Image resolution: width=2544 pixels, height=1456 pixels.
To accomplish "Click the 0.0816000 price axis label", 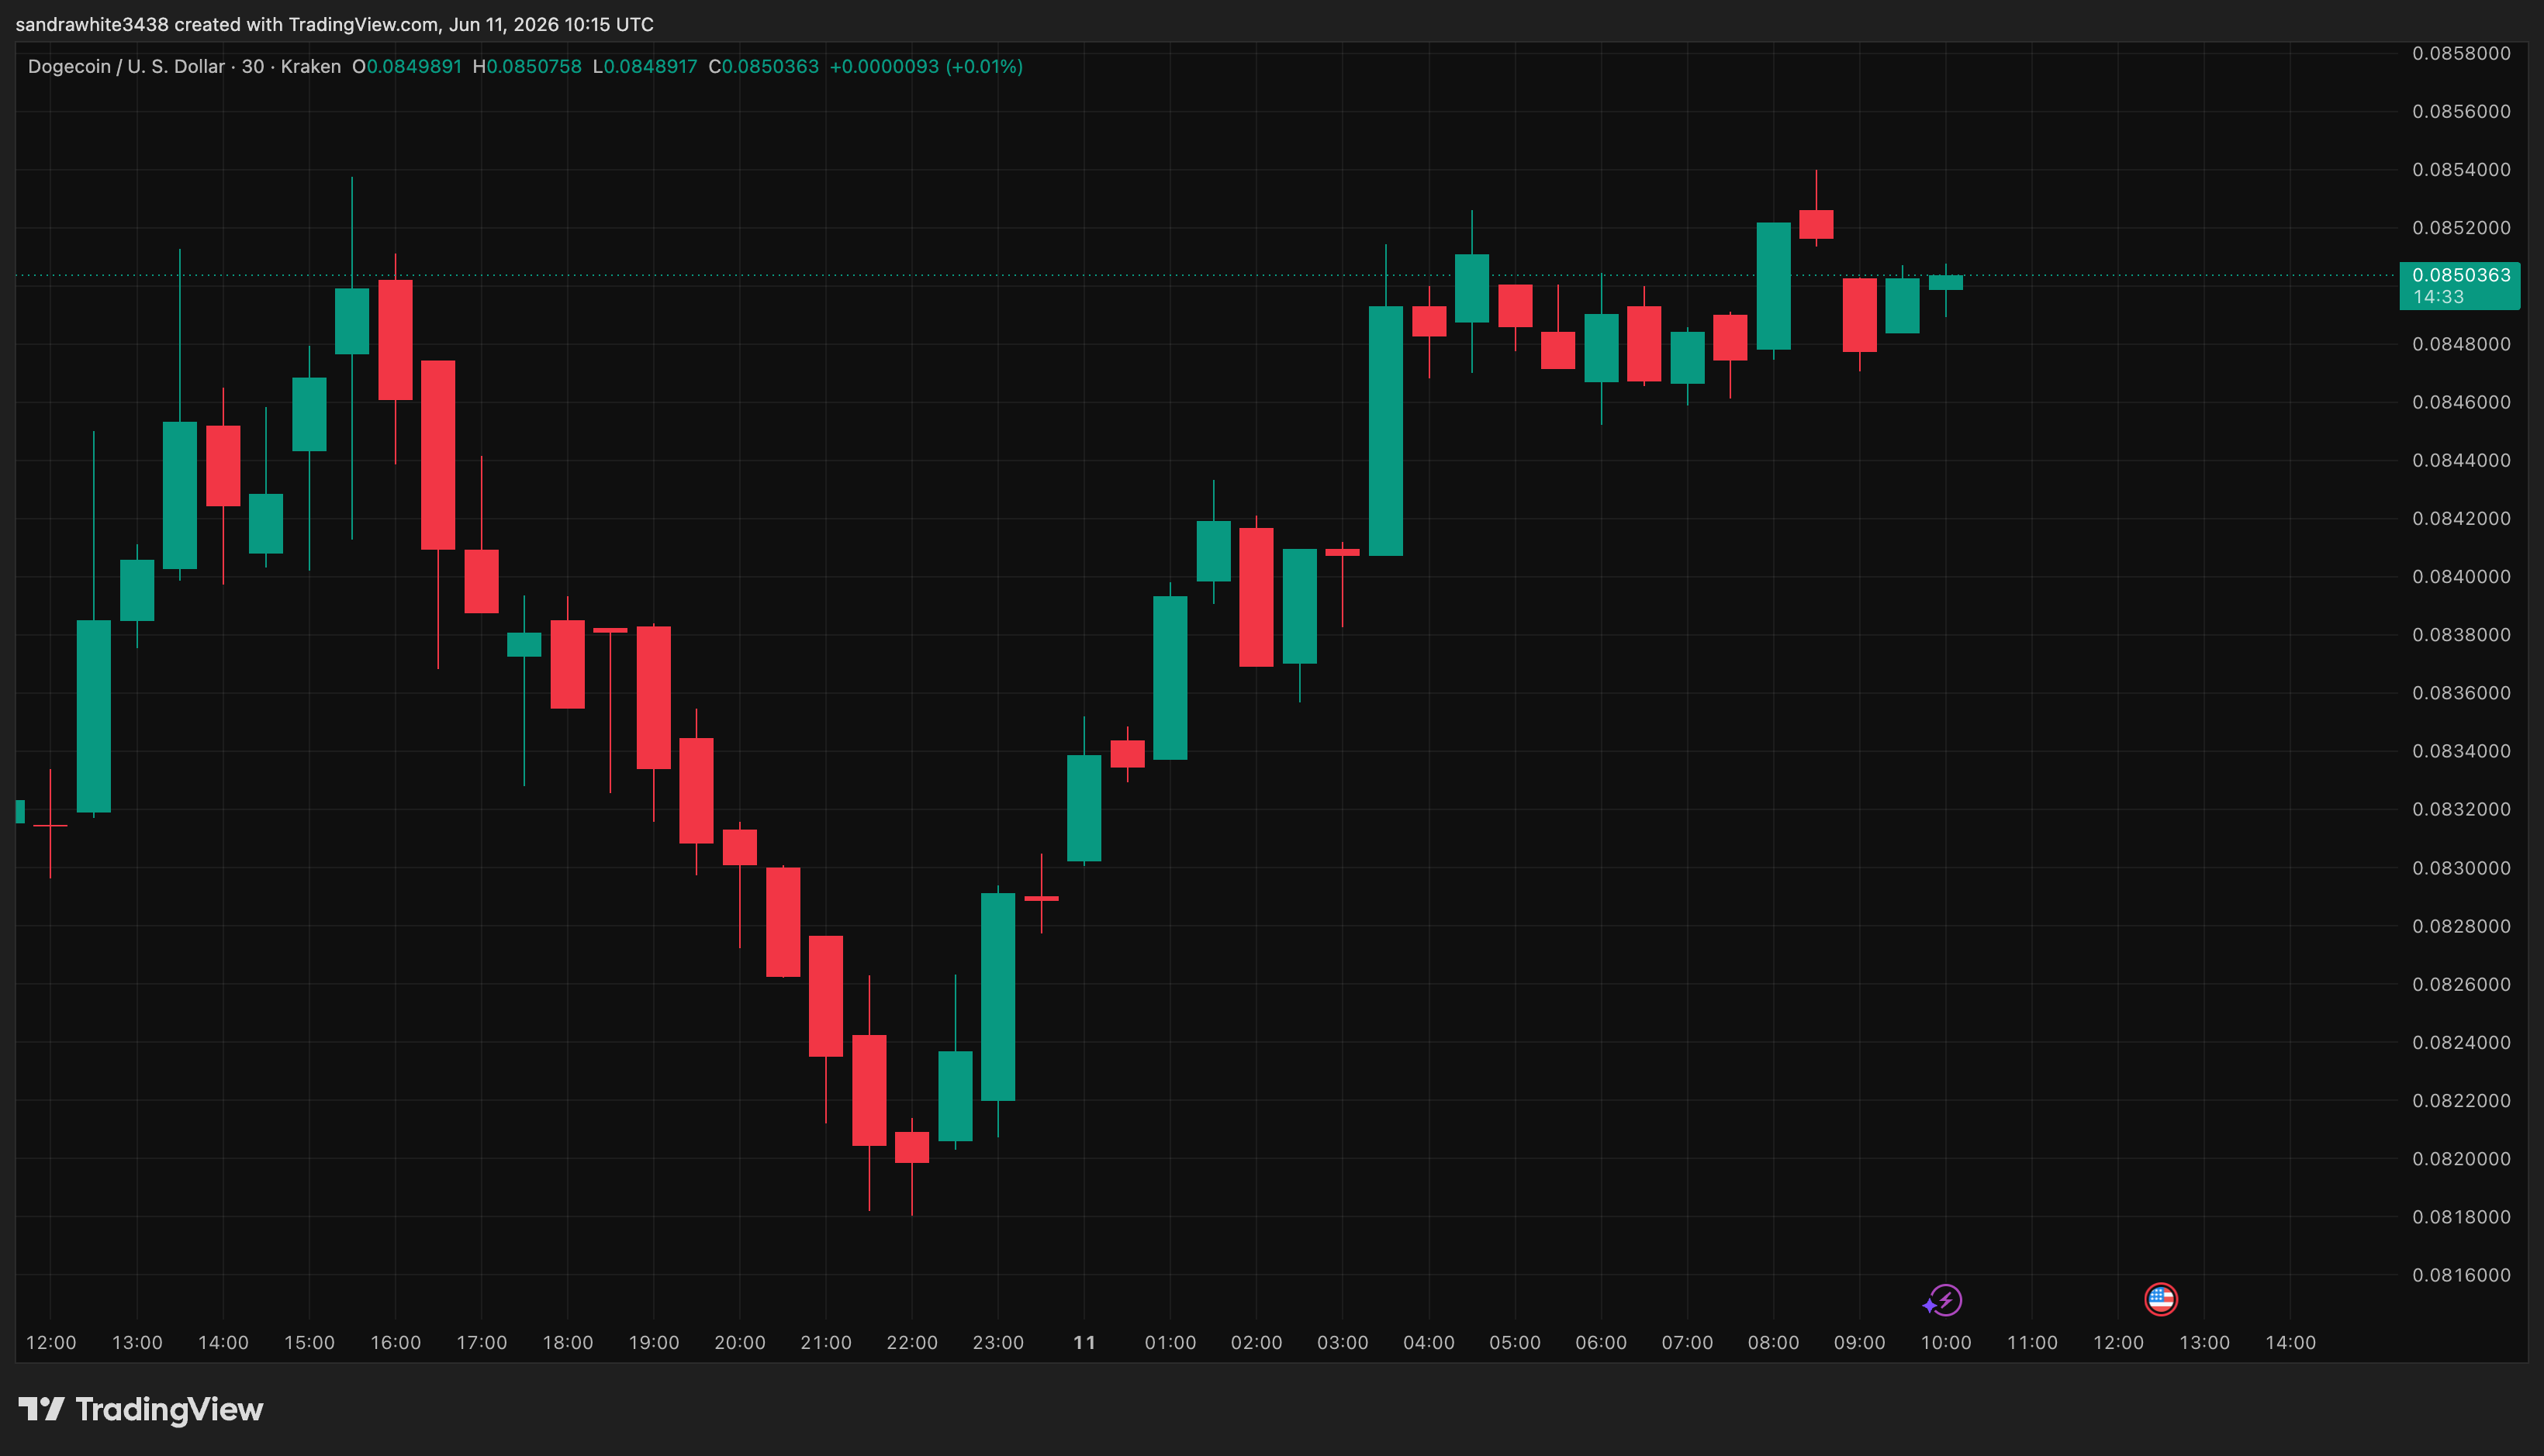I will 2461,1274.
